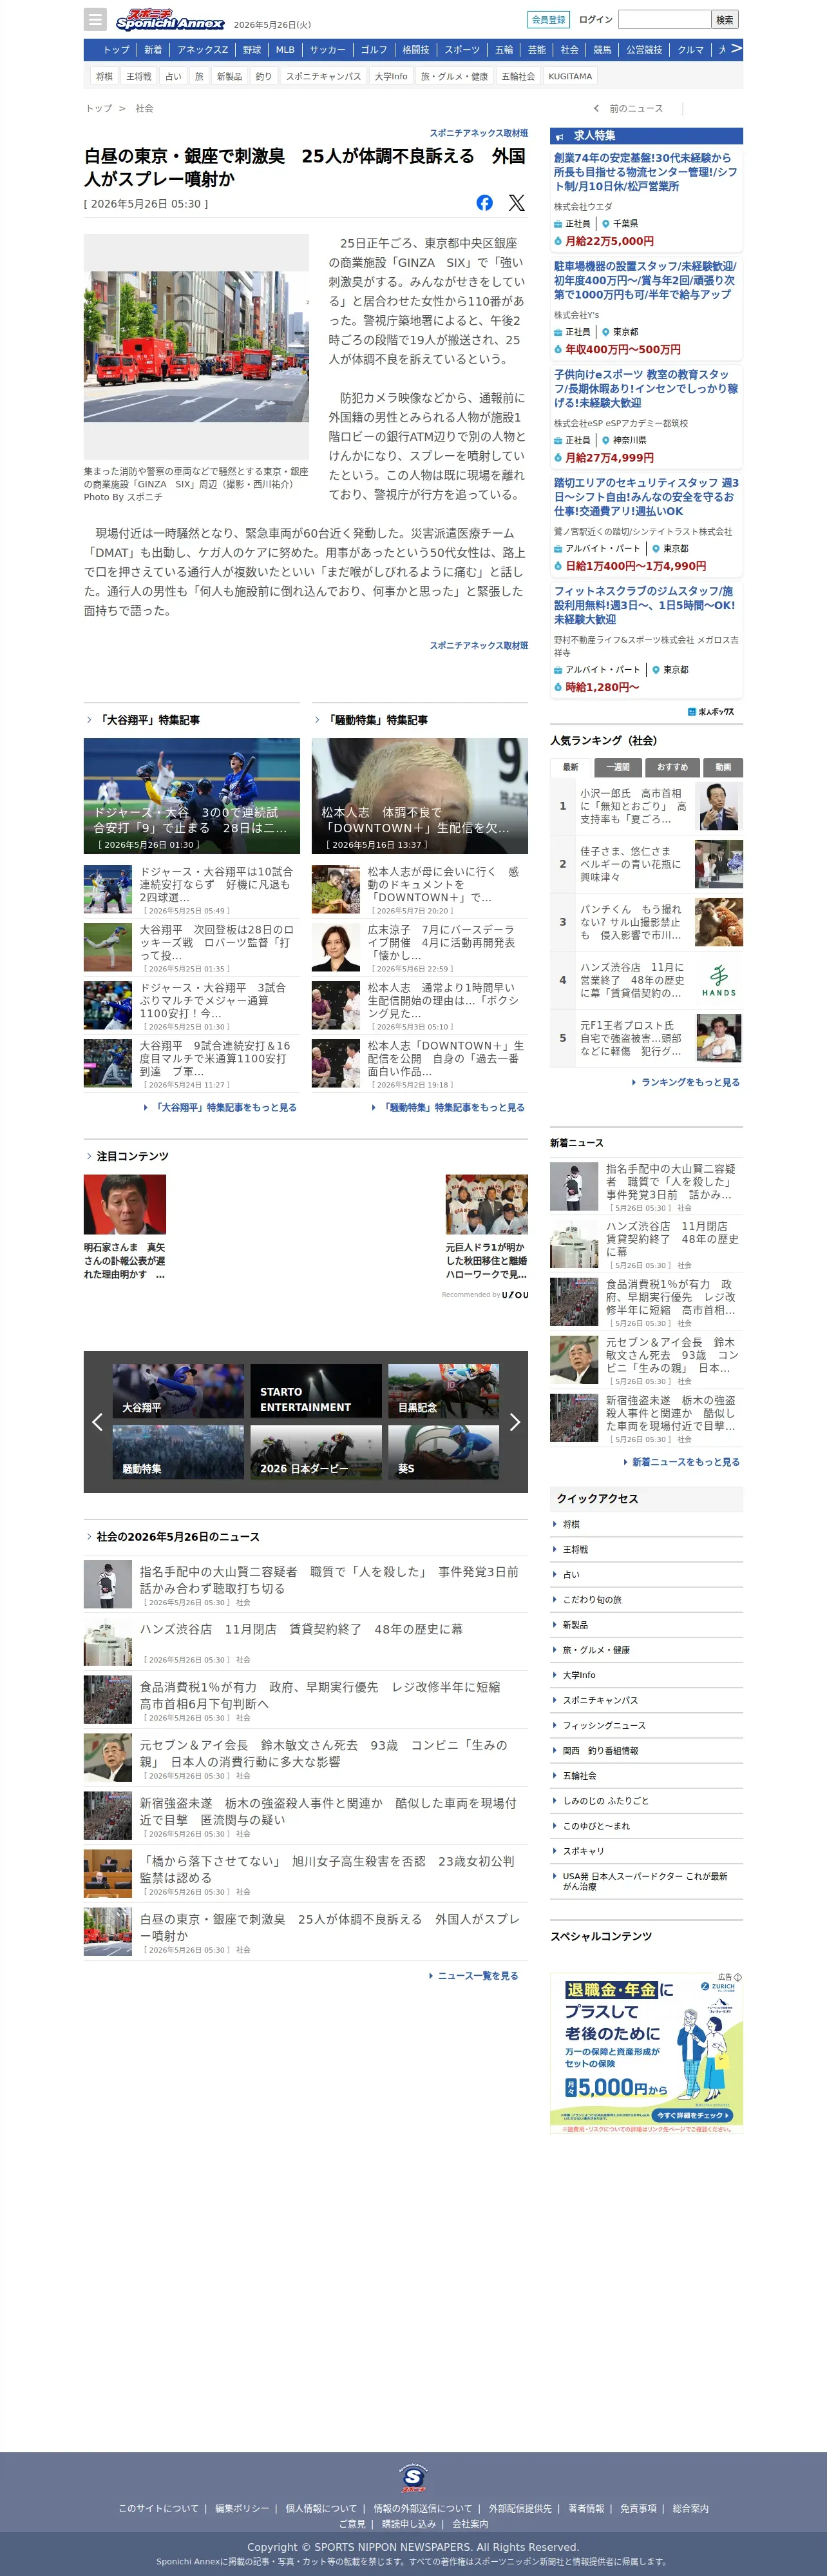Click the Sponichi Annex logo in header
Screen dimensions: 827x2576
(x=170, y=20)
